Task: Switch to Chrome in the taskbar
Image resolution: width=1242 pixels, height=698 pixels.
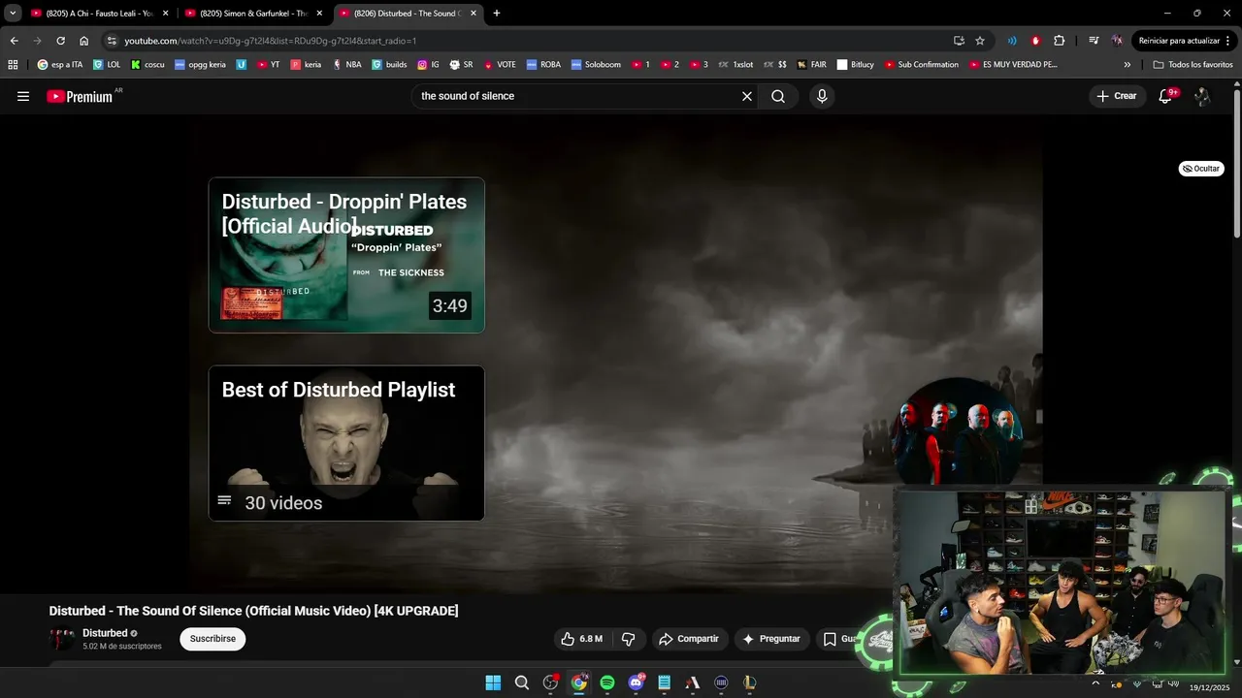Action: coord(579,682)
